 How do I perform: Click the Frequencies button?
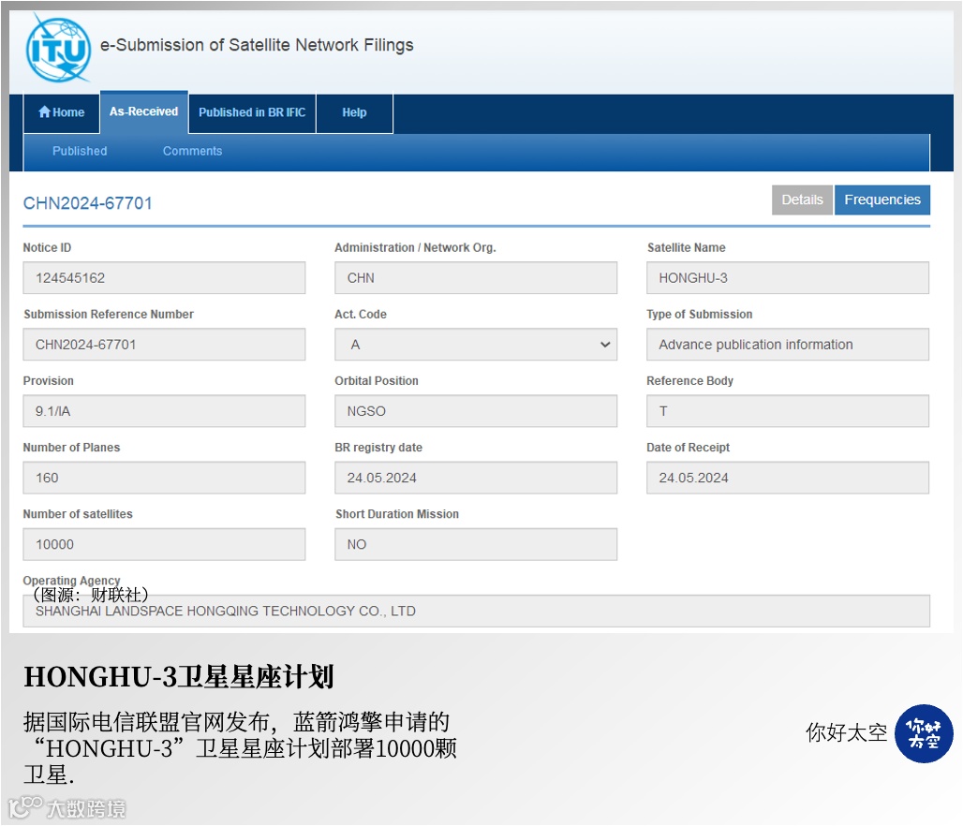882,199
